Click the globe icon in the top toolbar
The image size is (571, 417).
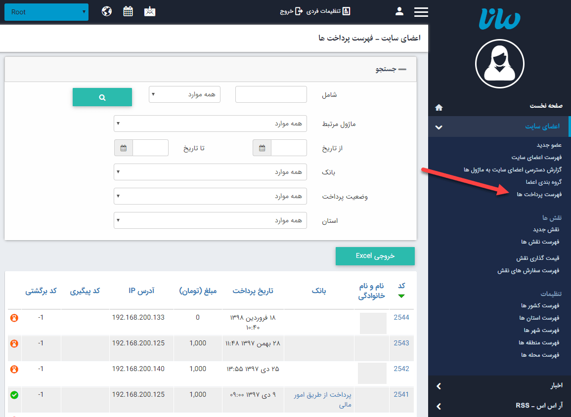click(x=106, y=11)
